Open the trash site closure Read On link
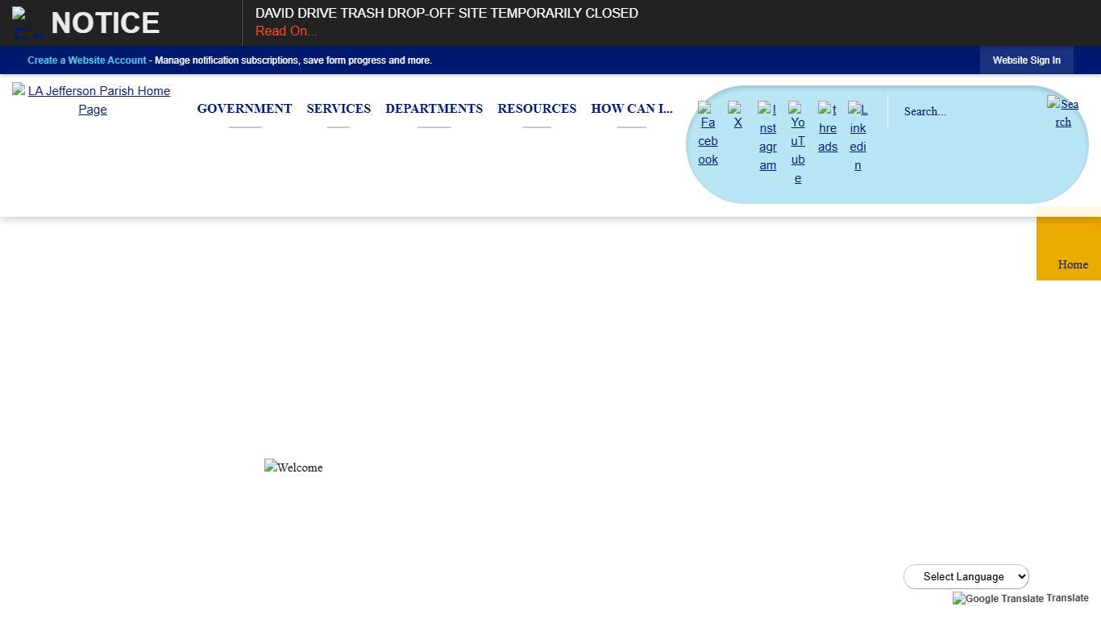The height and width of the screenshot is (619, 1101). 286,31
